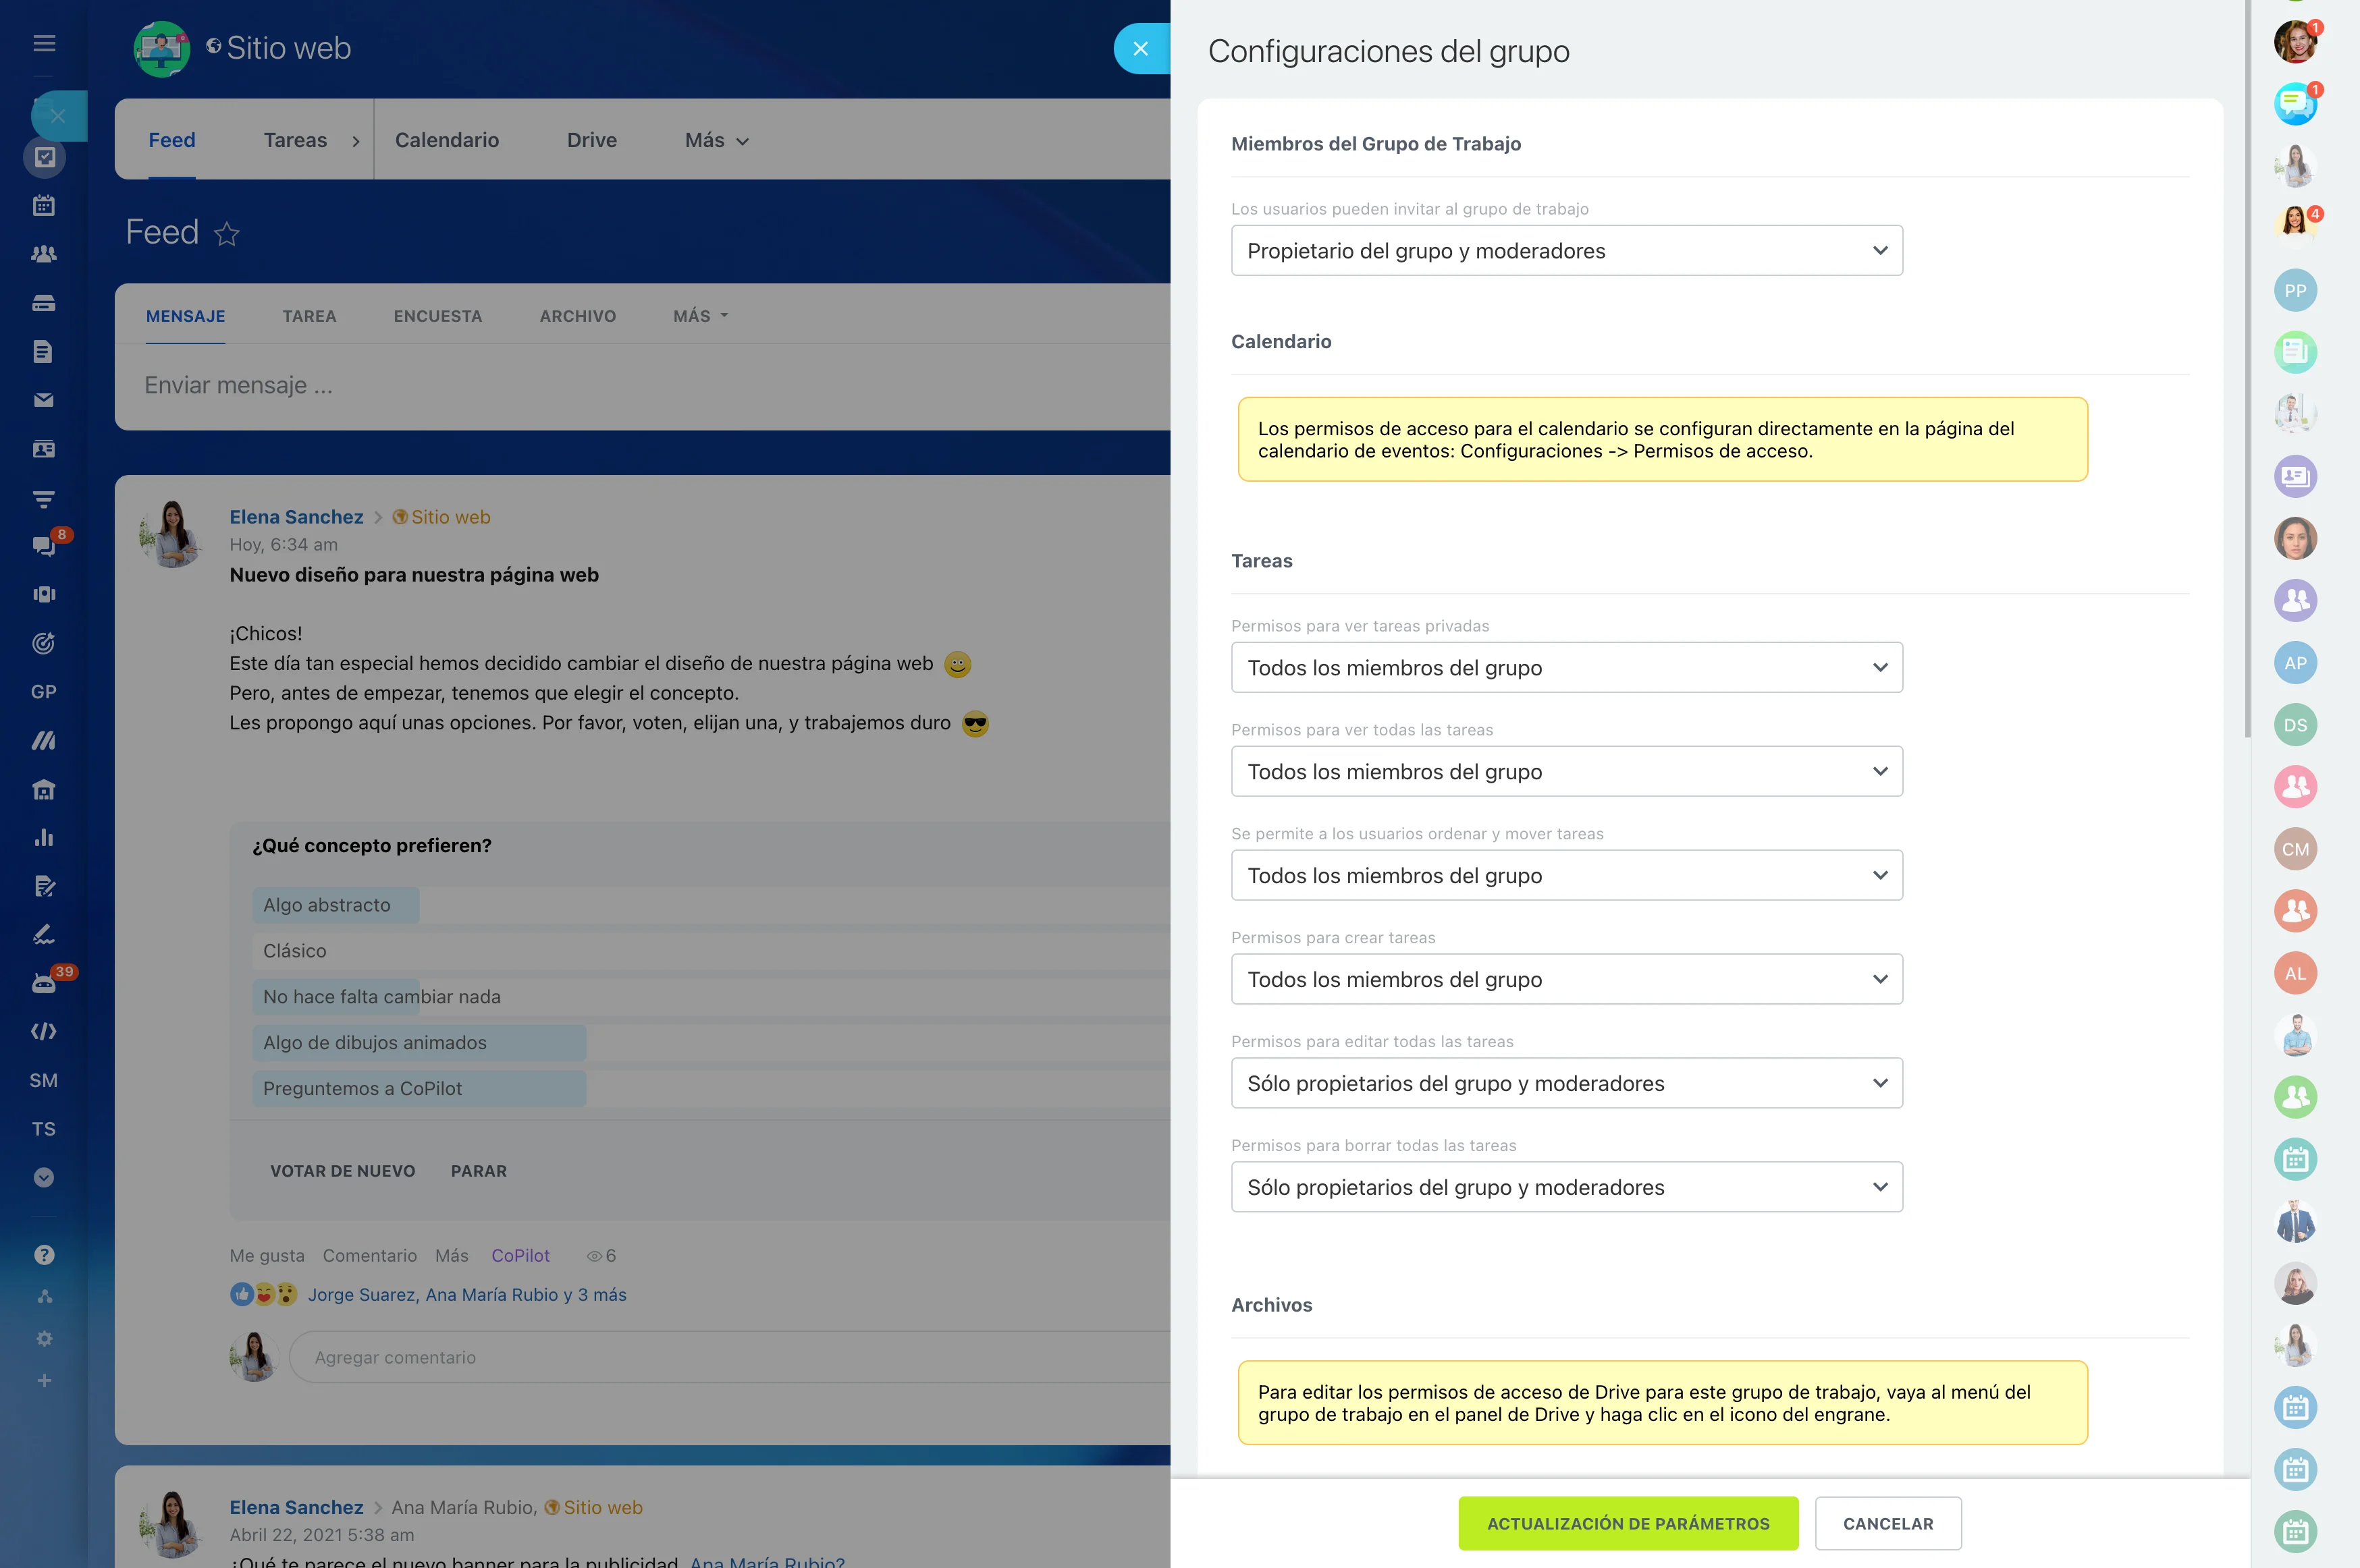Click the hamburger menu icon

[44, 43]
